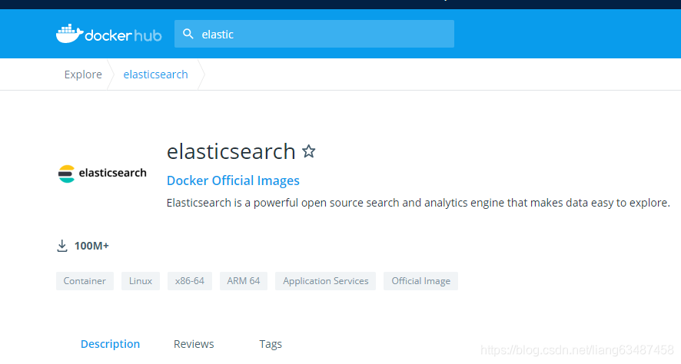Star the elasticsearch repository
This screenshot has height=364, width=681.
[x=309, y=151]
